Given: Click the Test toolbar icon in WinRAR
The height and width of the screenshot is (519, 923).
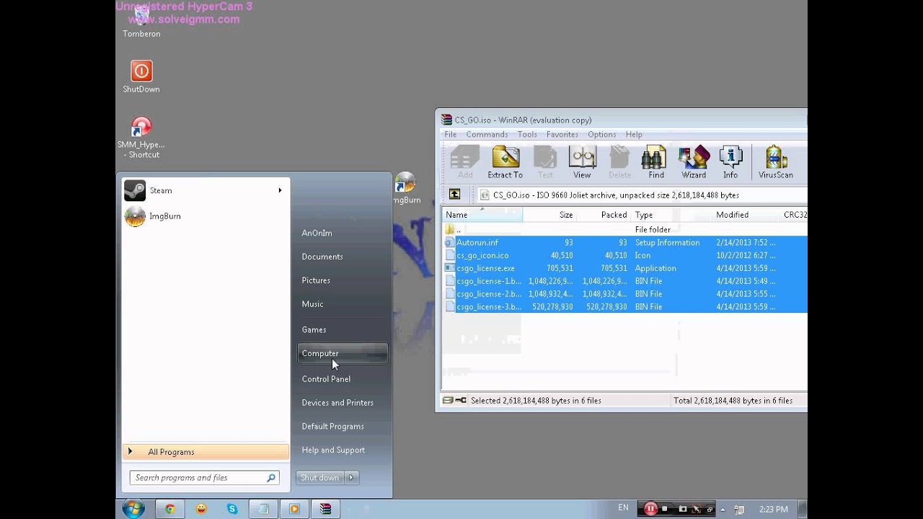Looking at the screenshot, I should tap(545, 162).
